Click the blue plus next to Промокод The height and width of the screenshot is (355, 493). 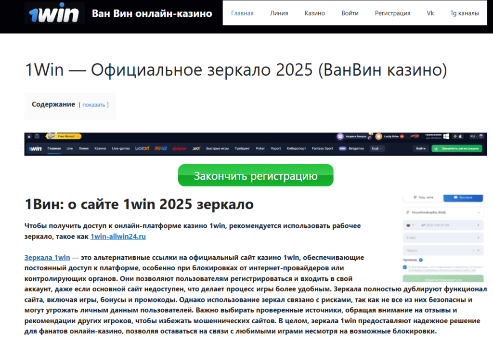tap(421, 260)
